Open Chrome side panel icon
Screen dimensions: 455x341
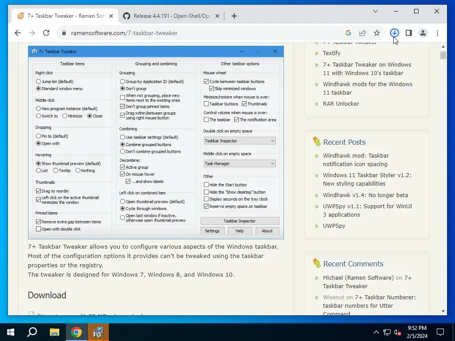tap(409, 33)
